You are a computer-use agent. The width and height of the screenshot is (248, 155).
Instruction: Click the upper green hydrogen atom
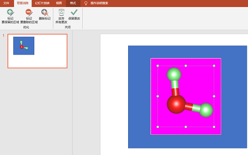tap(174, 75)
